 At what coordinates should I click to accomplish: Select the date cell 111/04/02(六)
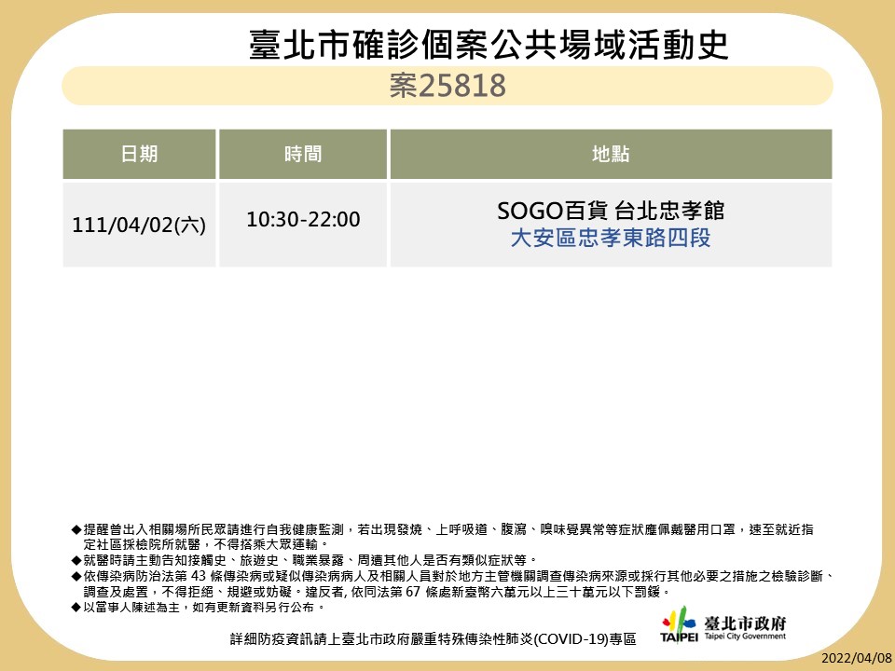[x=139, y=225]
